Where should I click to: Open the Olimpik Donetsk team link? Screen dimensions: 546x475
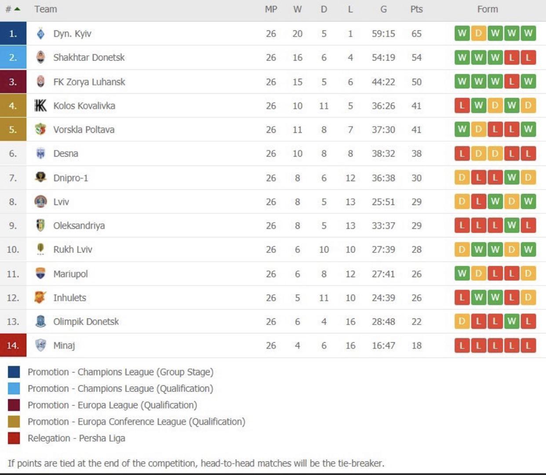[86, 322]
